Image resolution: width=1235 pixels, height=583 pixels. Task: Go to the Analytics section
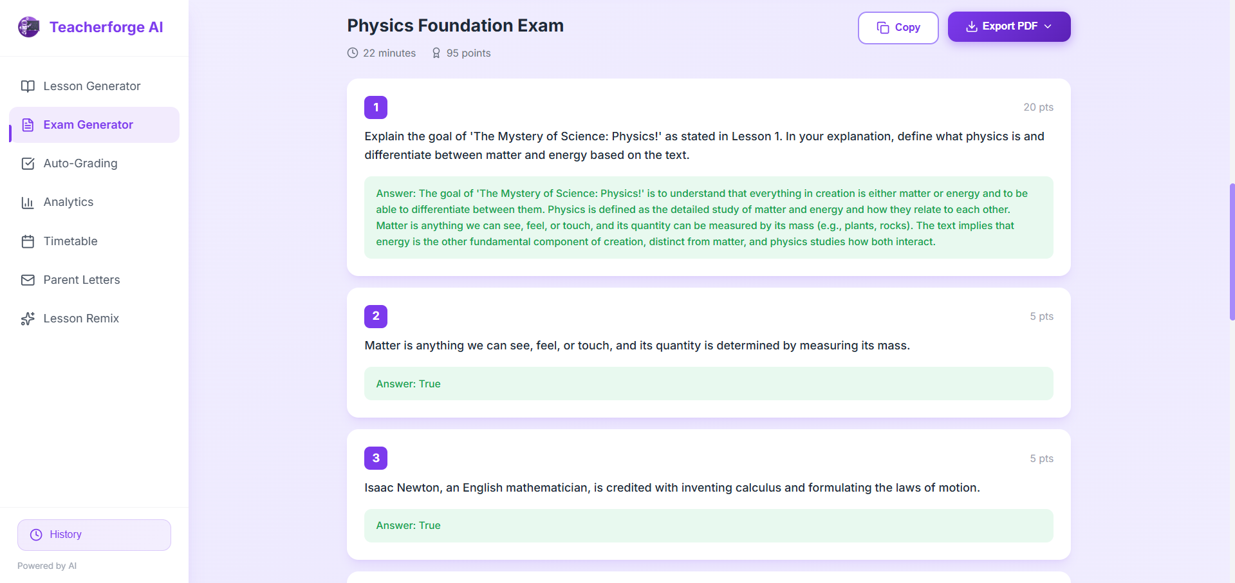tap(68, 202)
